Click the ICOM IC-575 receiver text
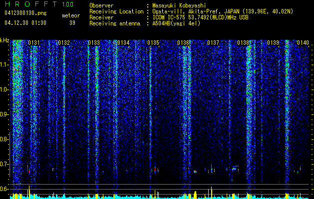This screenshot has width=314, height=199. tap(201, 17)
